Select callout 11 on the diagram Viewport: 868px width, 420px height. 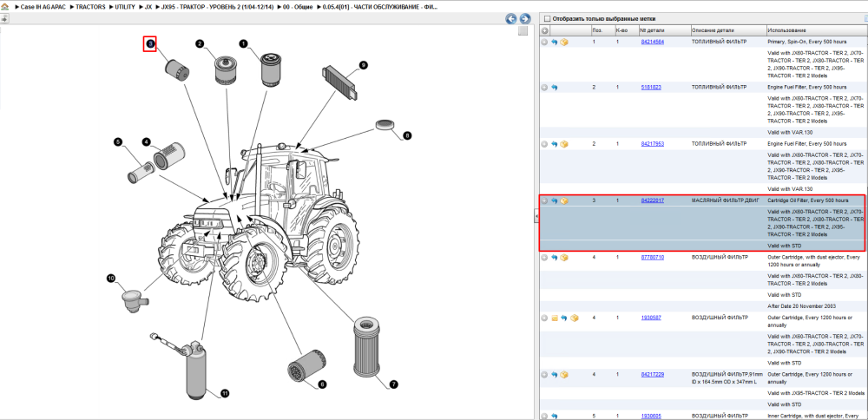[225, 393]
